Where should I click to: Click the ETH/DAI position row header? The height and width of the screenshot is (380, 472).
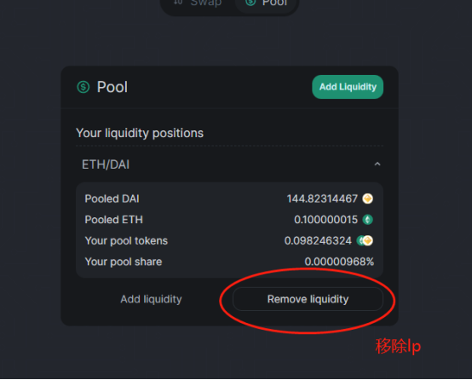[x=229, y=164]
